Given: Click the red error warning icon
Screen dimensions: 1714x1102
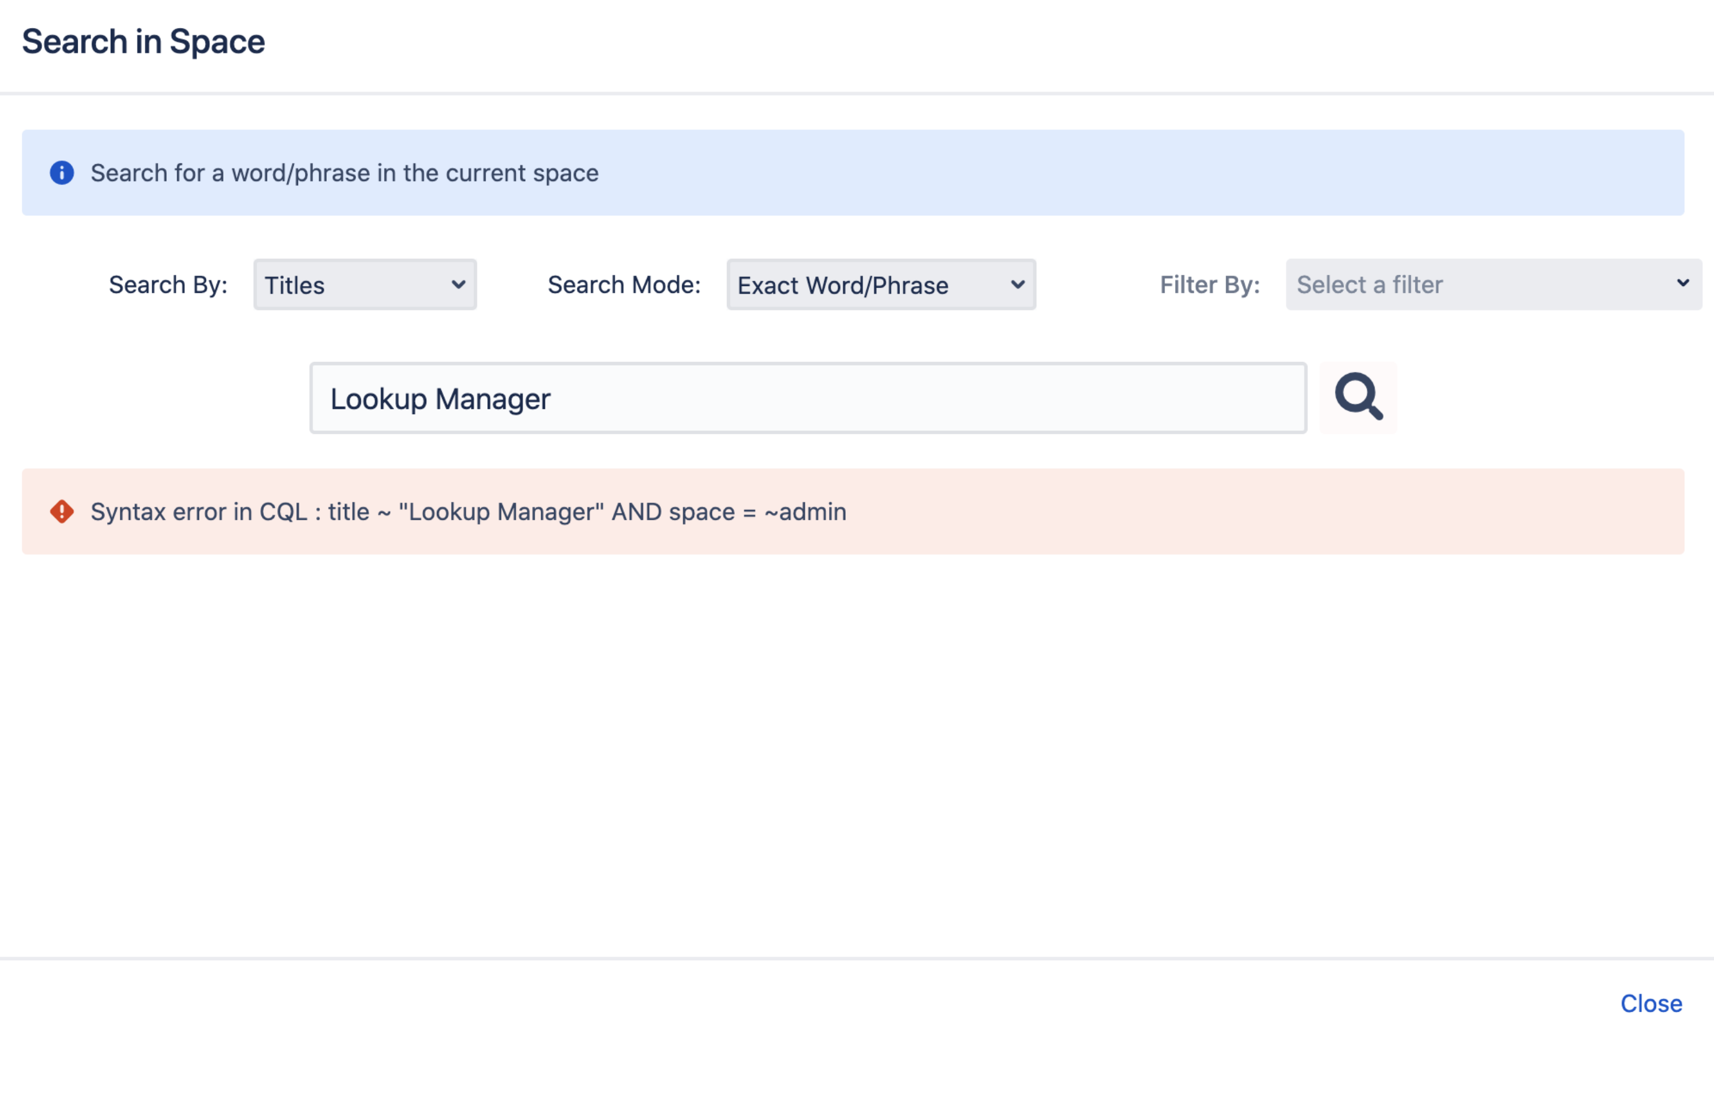Looking at the screenshot, I should coord(62,512).
